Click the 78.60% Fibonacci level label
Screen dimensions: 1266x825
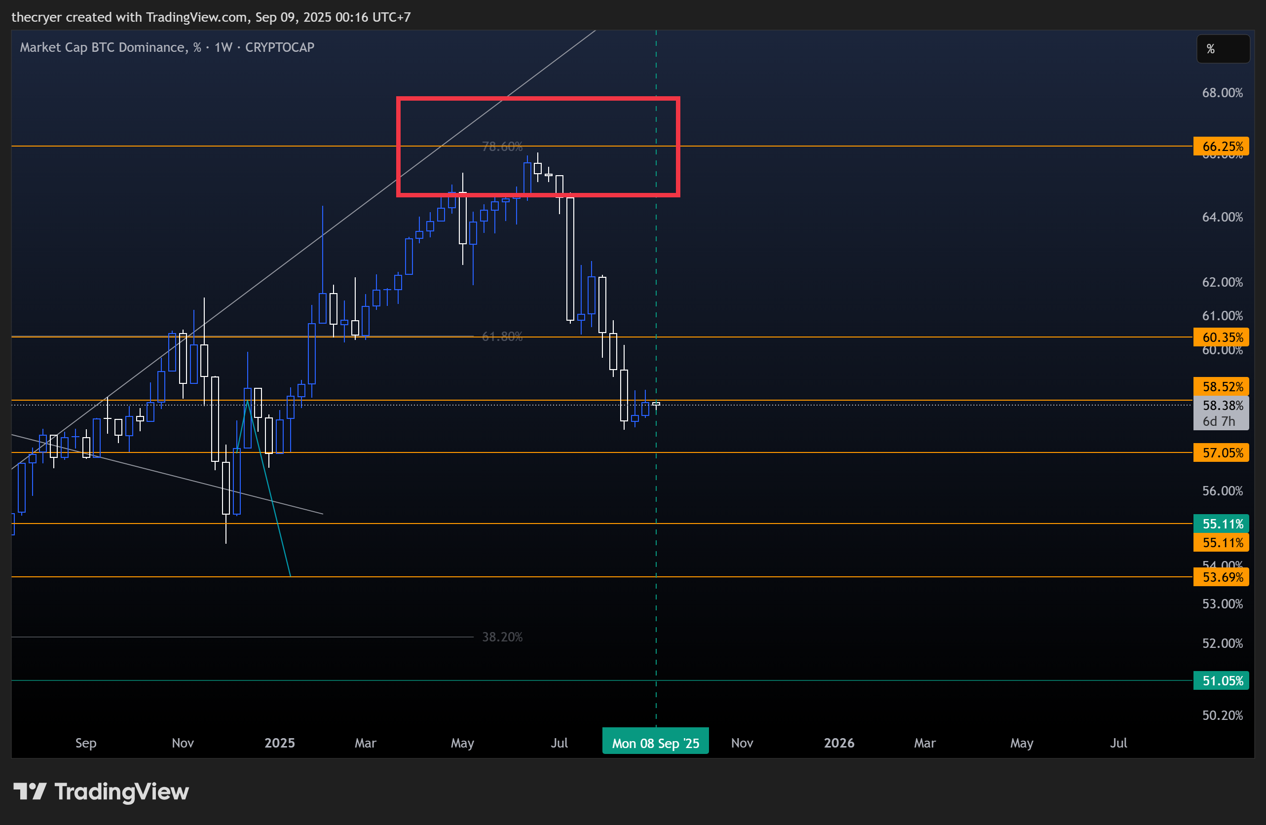coord(502,146)
